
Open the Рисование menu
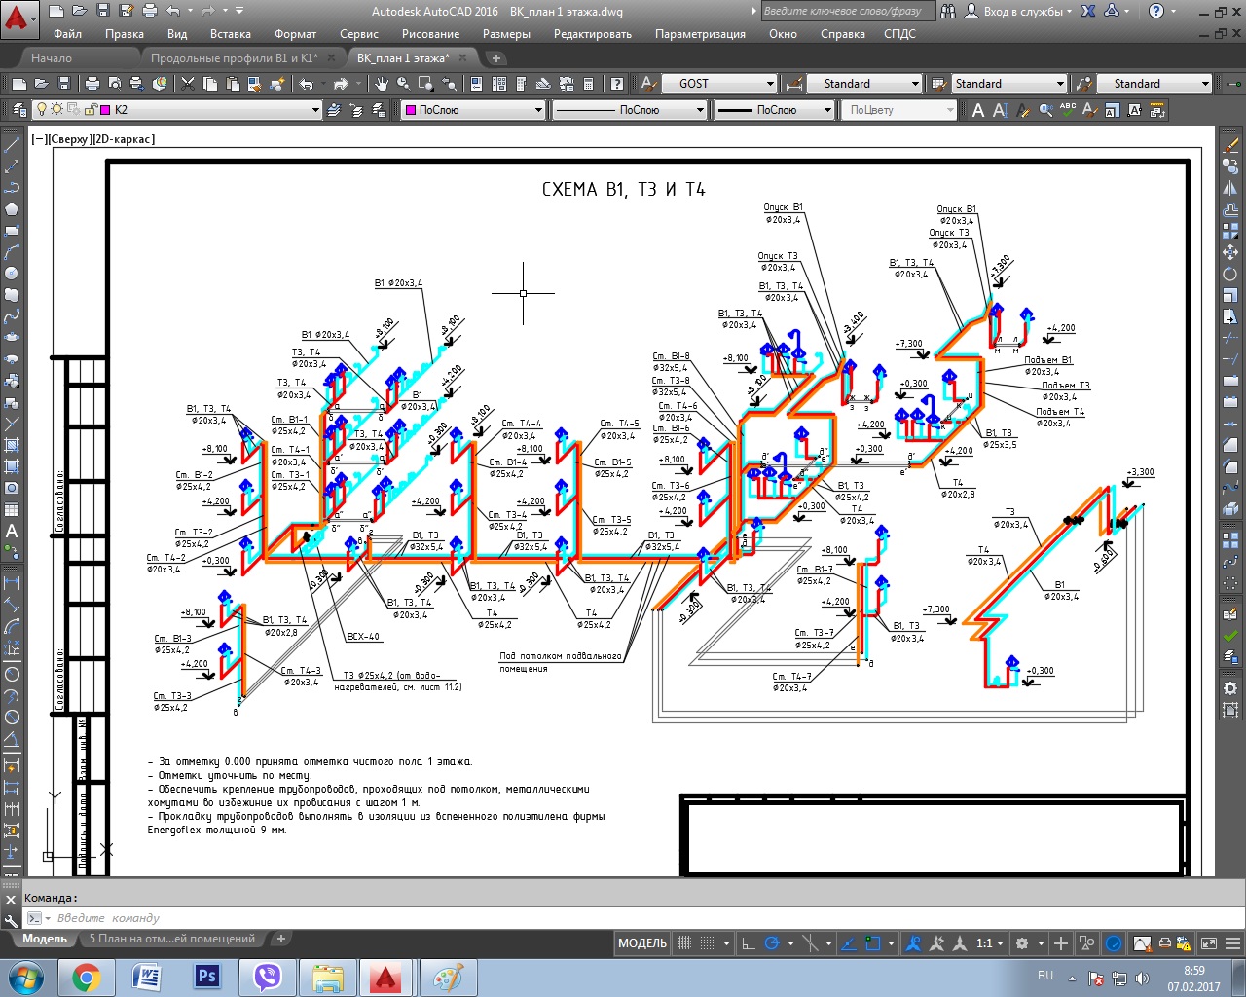430,34
